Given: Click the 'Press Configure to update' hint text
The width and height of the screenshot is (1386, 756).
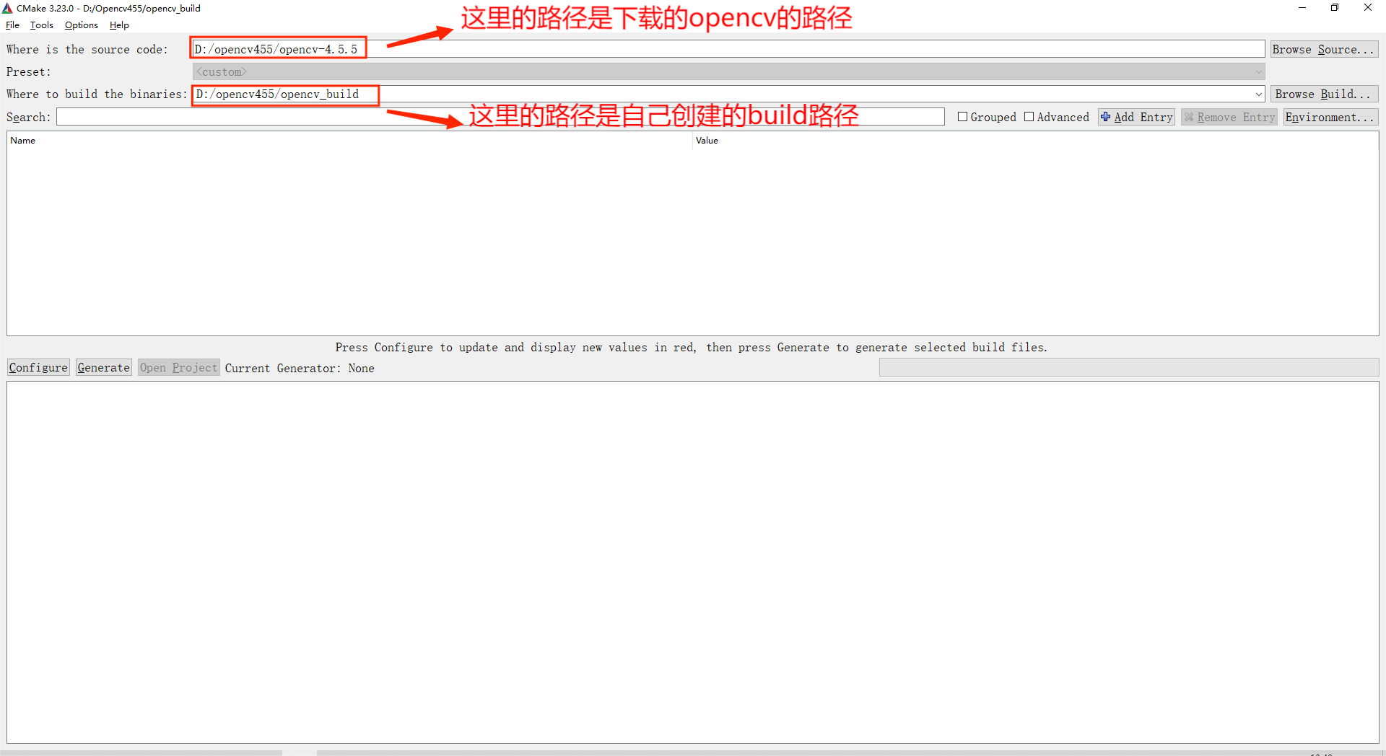Looking at the screenshot, I should pos(691,348).
